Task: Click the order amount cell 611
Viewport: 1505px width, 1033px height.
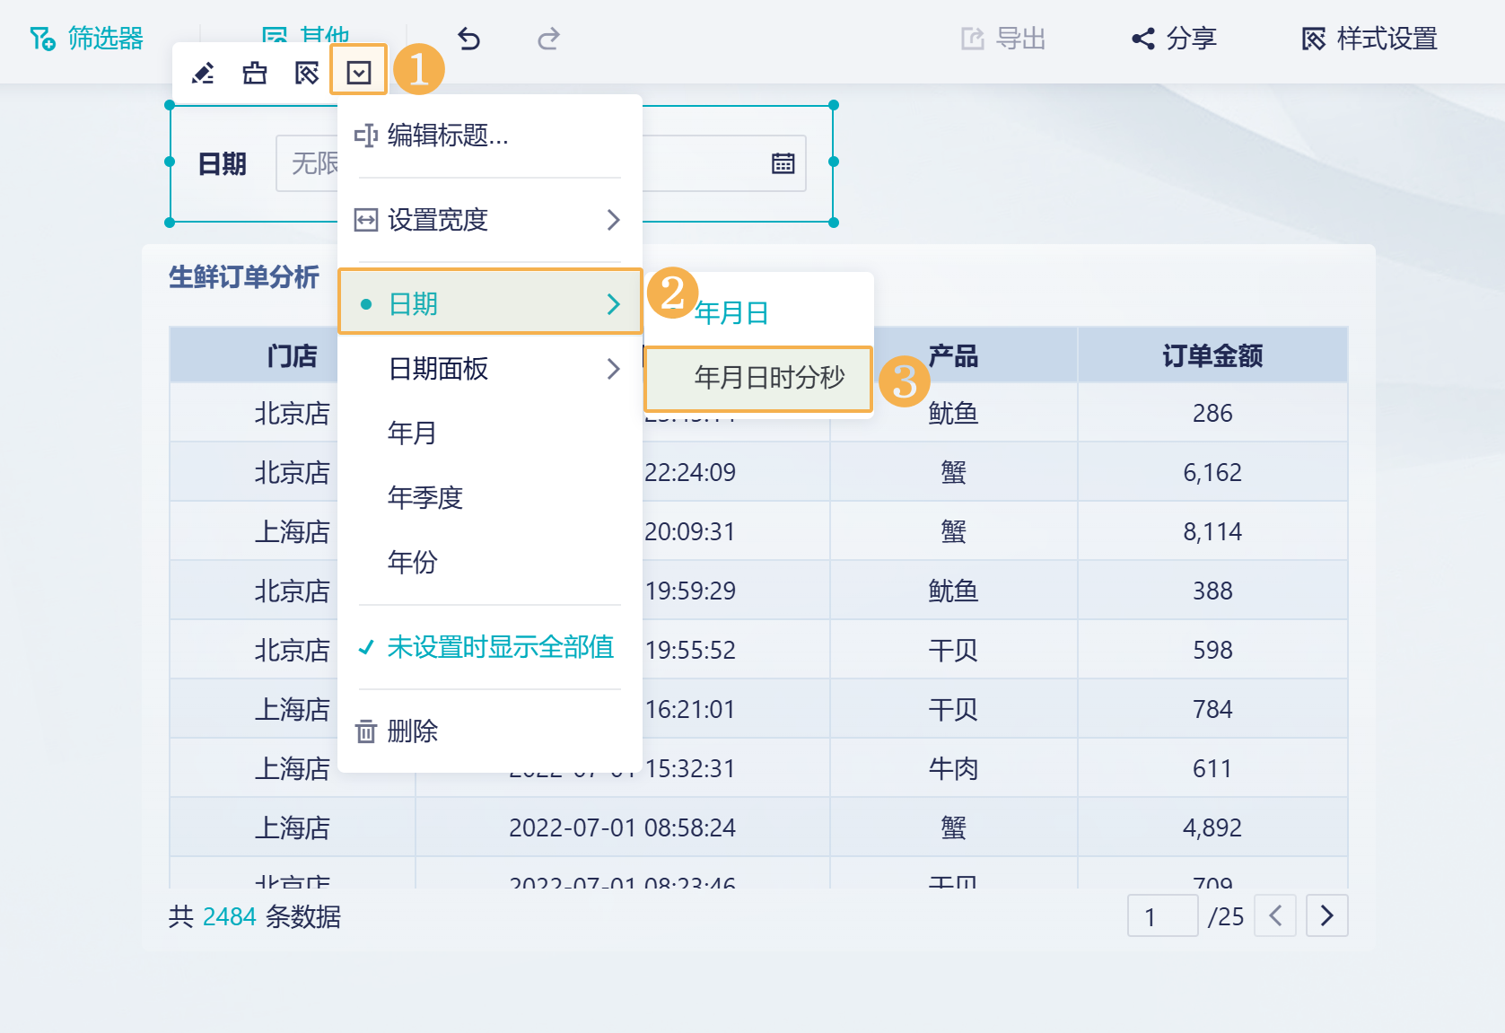Action: tap(1212, 769)
